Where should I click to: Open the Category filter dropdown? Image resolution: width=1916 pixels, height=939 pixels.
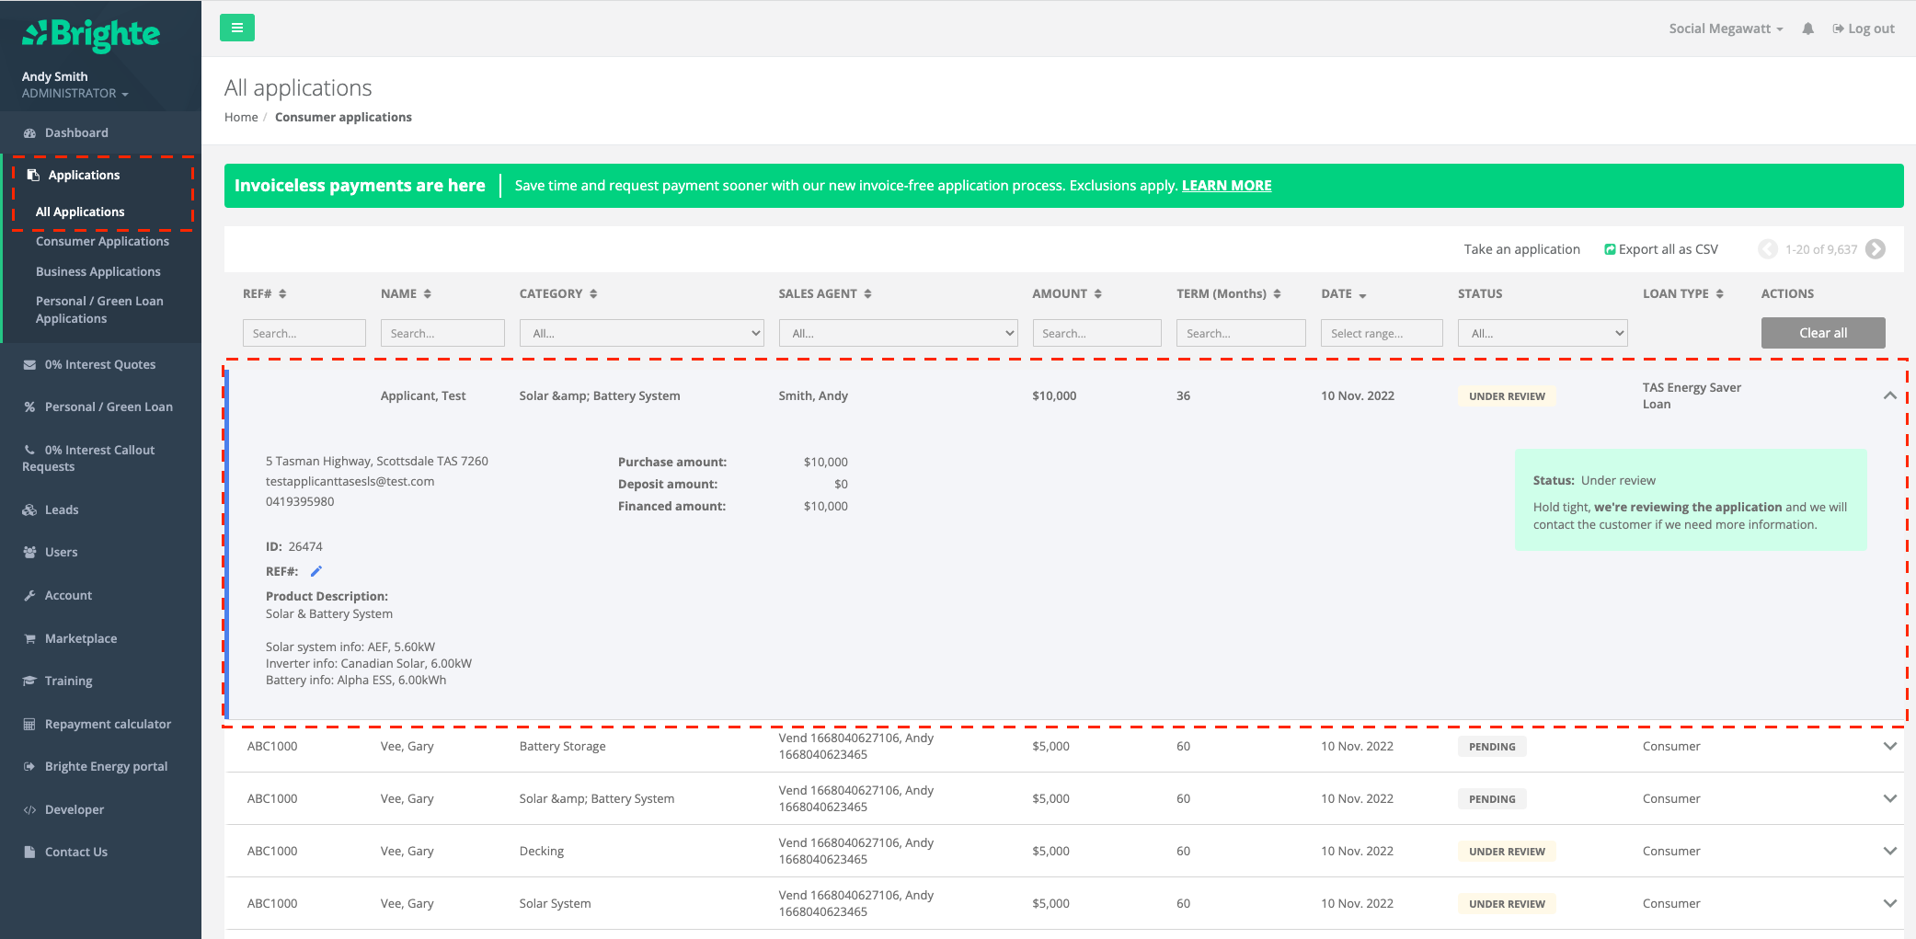[641, 333]
